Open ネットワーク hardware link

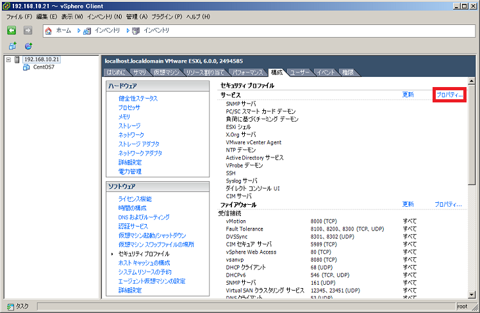(x=131, y=135)
